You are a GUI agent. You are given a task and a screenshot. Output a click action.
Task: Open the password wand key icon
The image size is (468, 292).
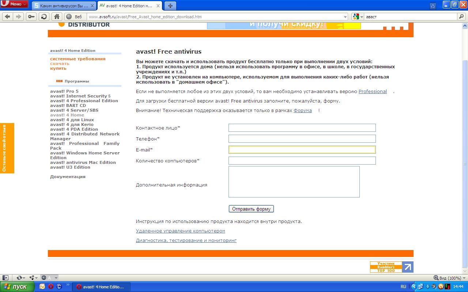pos(31,16)
